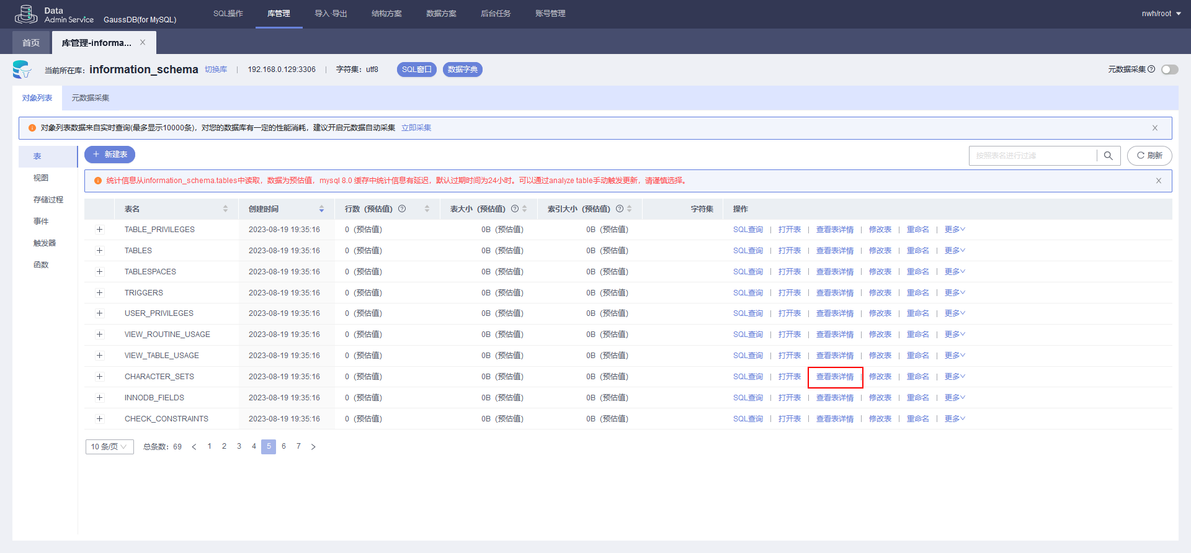
Task: Click help icon for 表大小(预估值) column
Action: pos(515,209)
